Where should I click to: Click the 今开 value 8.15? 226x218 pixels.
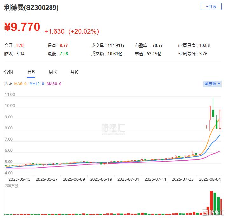(20, 45)
